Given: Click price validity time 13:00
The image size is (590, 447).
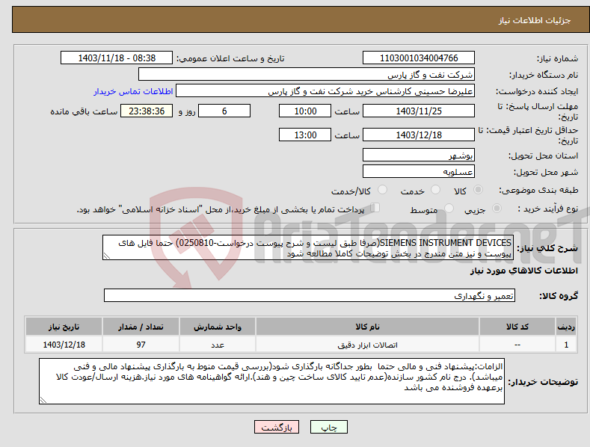Looking at the screenshot, I should coord(305,135).
